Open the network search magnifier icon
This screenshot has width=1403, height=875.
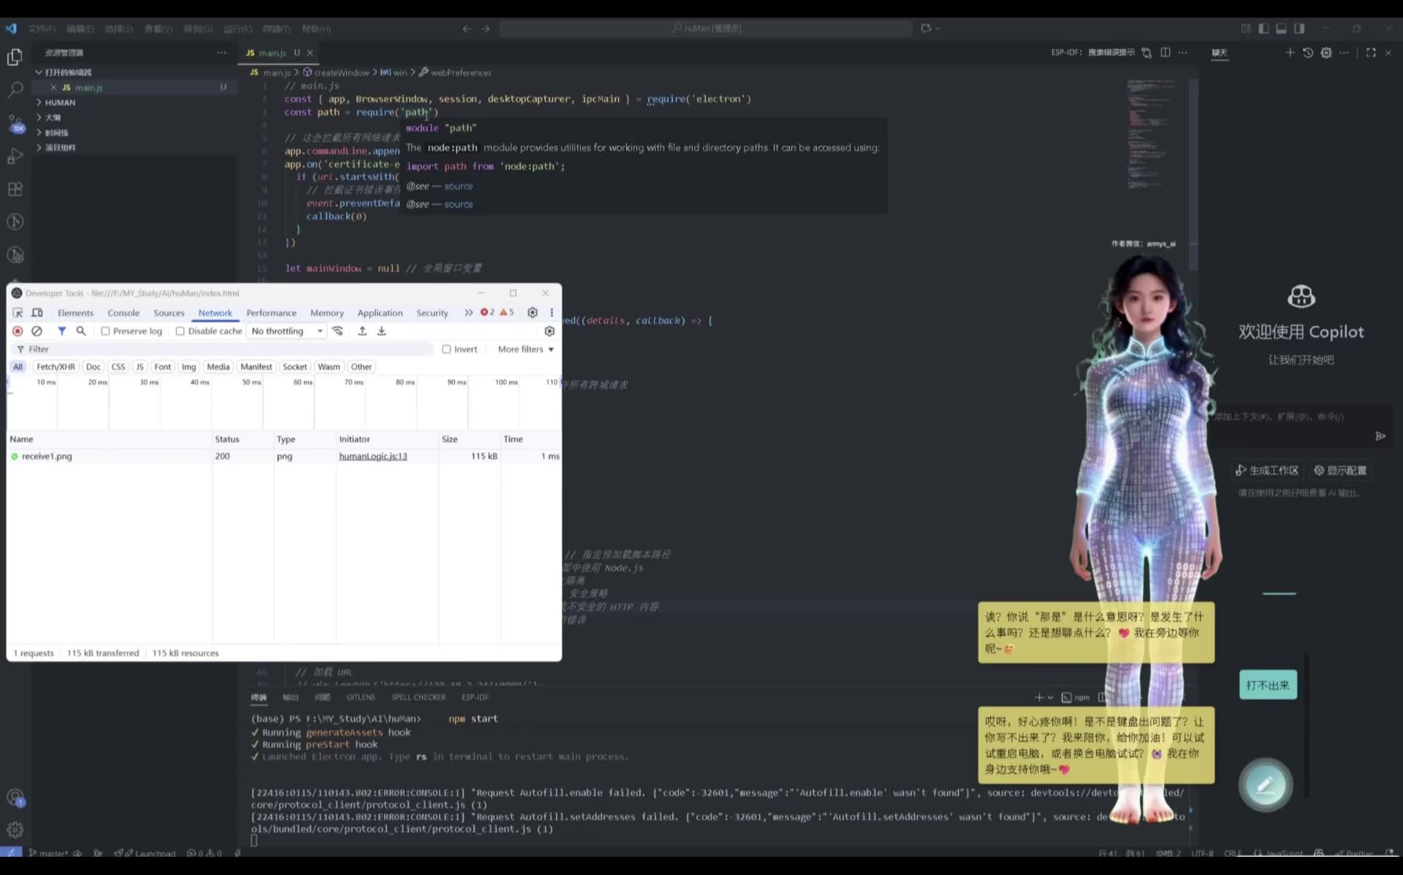click(x=81, y=331)
